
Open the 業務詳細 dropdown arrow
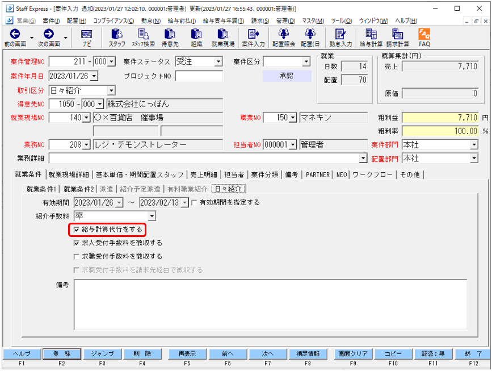click(x=363, y=159)
